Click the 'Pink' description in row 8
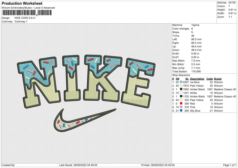This screenshot has width=238, height=168. (193, 107)
